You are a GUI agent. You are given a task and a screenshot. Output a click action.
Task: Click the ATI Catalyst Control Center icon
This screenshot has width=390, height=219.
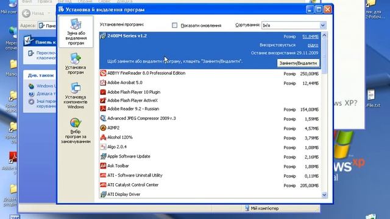tap(103, 185)
